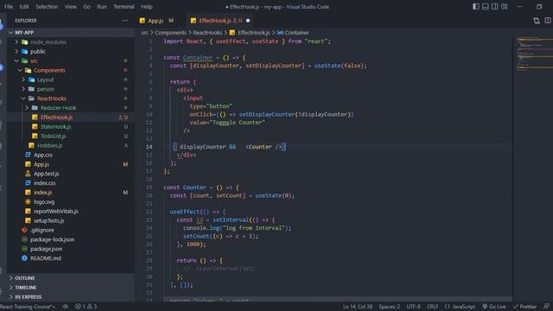Image resolution: width=553 pixels, height=311 pixels.
Task: Click the src breadcrumb
Action: (144, 33)
